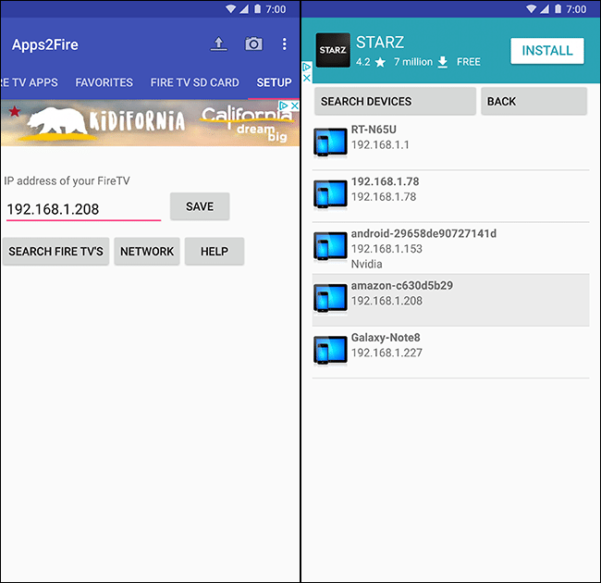Click the Apps2Fire title text
The width and height of the screenshot is (601, 583).
[x=45, y=44]
